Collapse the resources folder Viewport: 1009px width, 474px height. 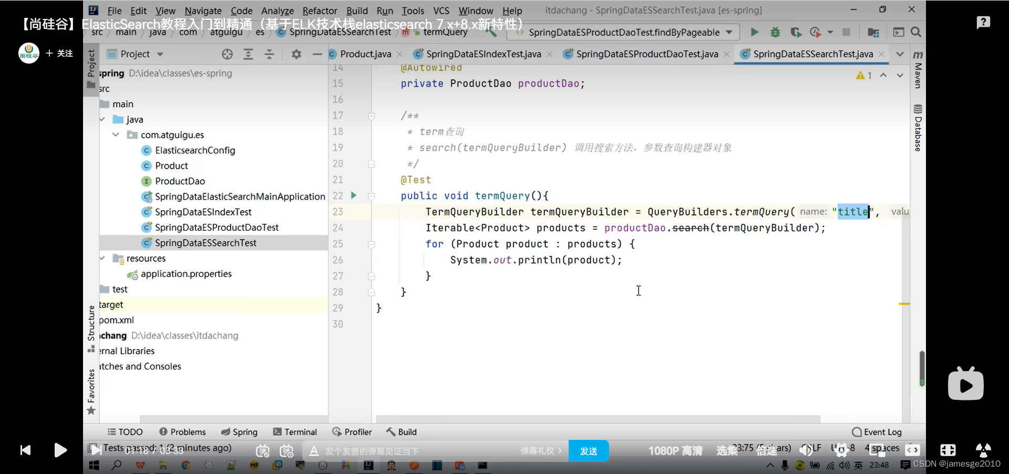tap(102, 258)
